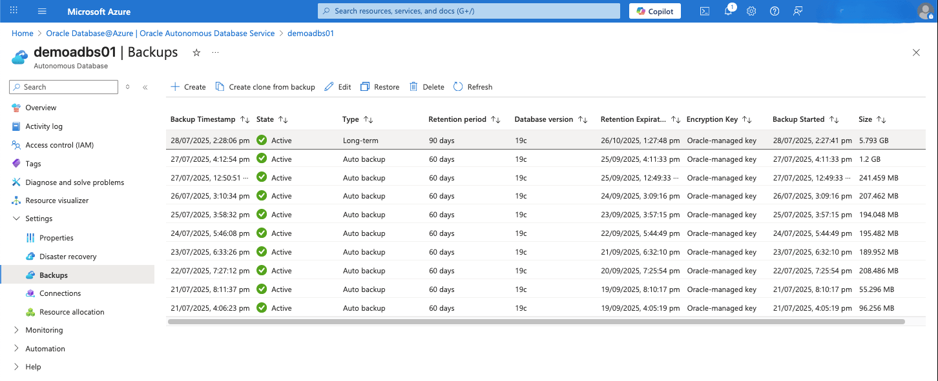Open Cloud Shell from the top bar
The width and height of the screenshot is (938, 381).
[705, 11]
